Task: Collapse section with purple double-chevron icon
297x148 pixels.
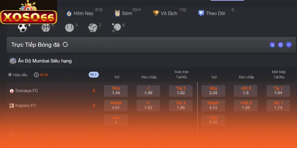Action: tap(289, 45)
